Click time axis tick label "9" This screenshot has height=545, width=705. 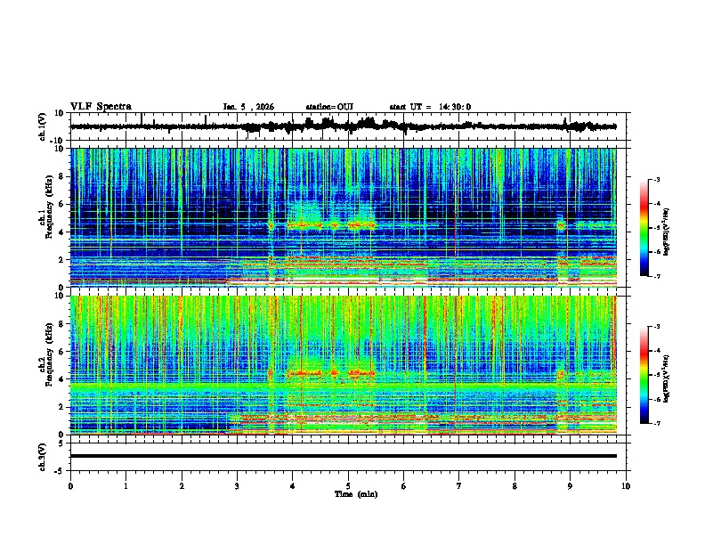coord(570,486)
